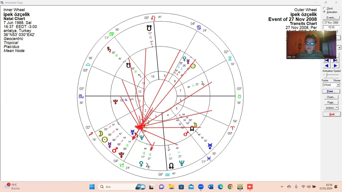
Task: Open the Page... button
Action: coord(331,102)
